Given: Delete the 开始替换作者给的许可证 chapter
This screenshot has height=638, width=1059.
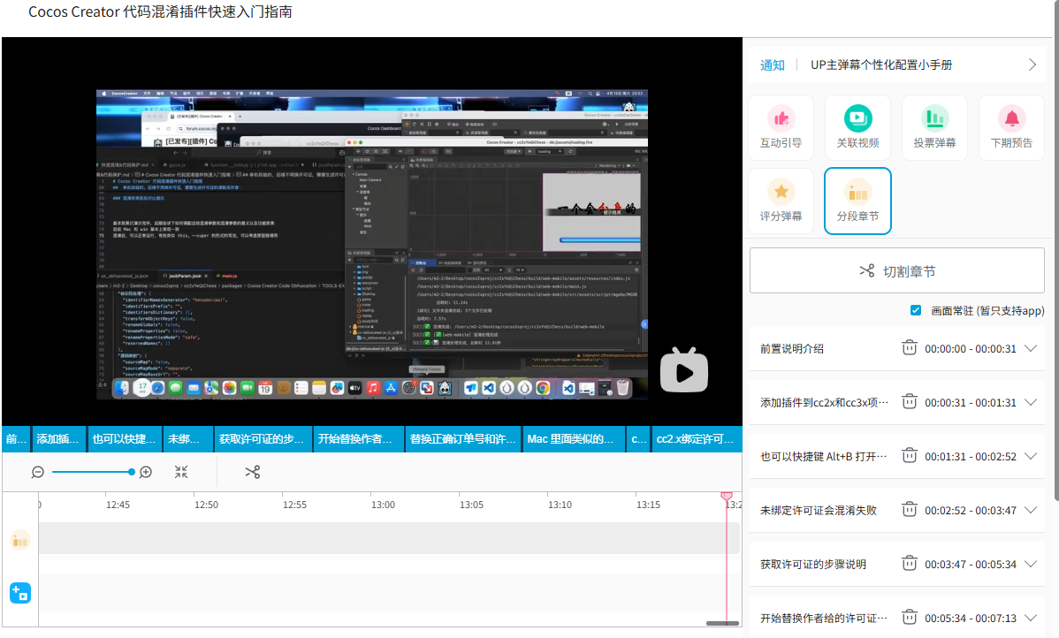Looking at the screenshot, I should tap(909, 618).
